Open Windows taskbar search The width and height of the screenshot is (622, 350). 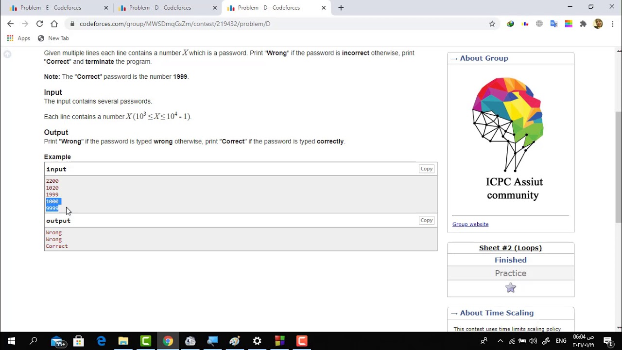click(34, 341)
